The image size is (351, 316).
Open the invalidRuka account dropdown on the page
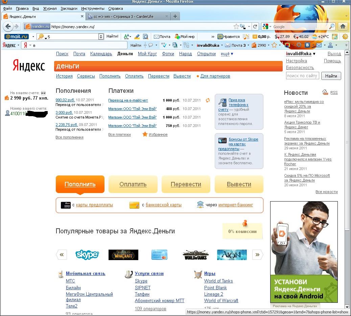[301, 54]
